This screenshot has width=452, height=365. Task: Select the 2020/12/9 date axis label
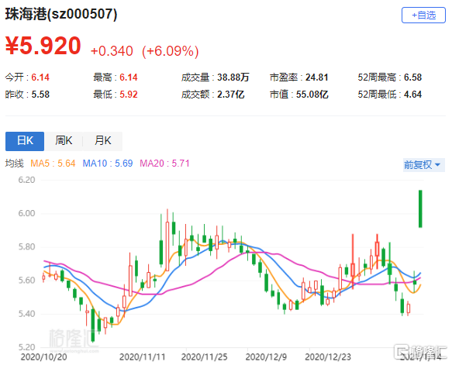click(266, 357)
